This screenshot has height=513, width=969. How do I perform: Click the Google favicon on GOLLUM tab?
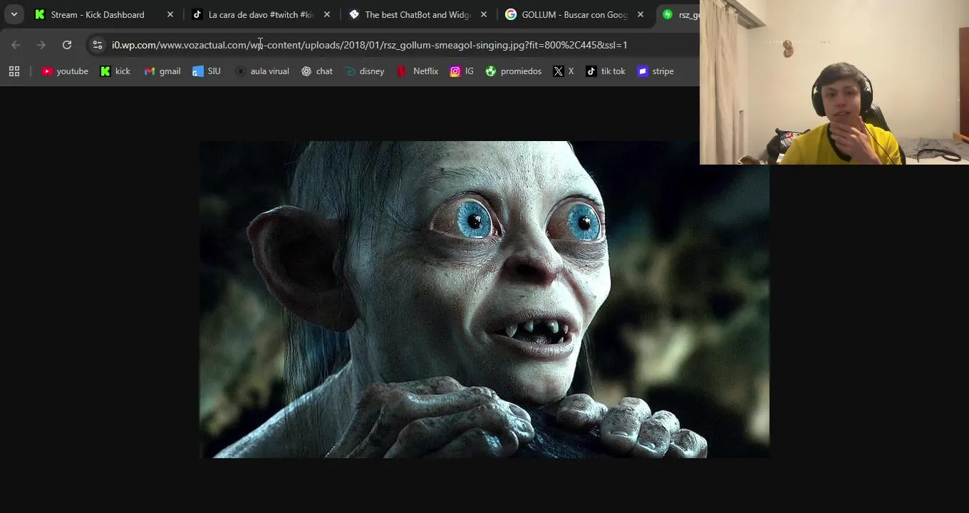511,14
